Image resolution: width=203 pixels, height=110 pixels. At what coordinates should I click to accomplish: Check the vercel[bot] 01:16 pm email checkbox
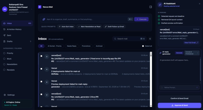click(41, 56)
